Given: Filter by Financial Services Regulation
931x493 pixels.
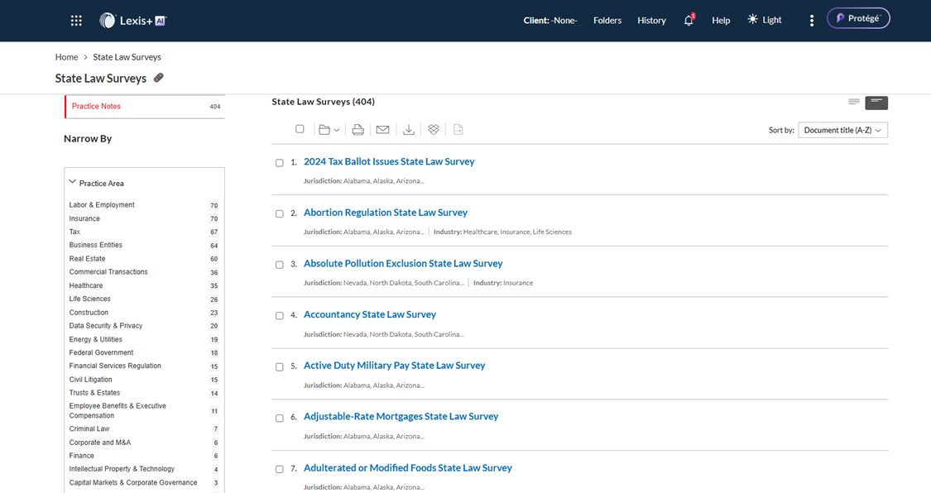Looking at the screenshot, I should tap(114, 366).
